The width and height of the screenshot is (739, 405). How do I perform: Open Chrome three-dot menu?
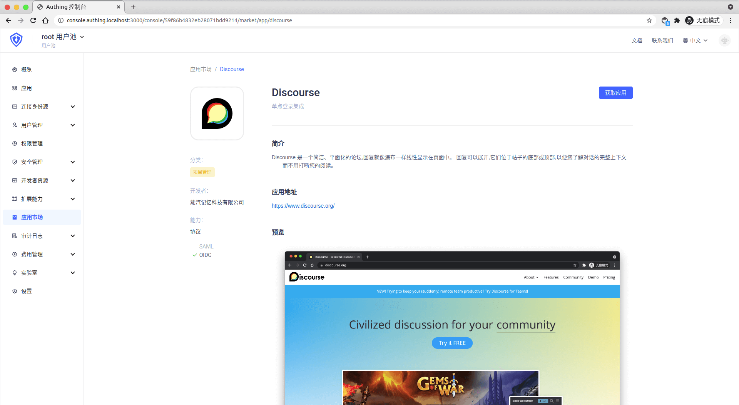[731, 20]
